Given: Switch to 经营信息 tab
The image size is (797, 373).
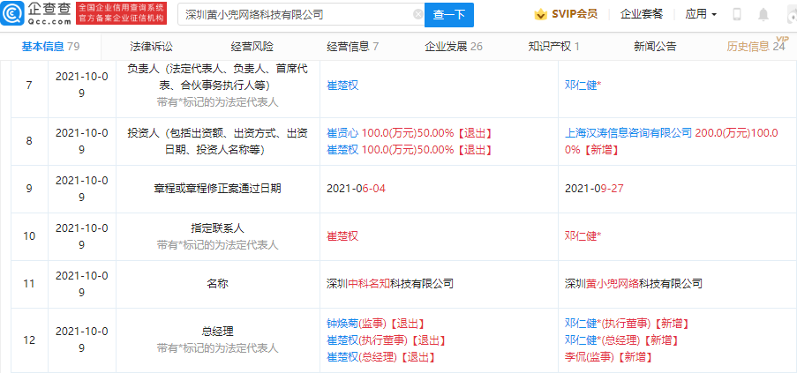Looking at the screenshot, I should coord(353,47).
